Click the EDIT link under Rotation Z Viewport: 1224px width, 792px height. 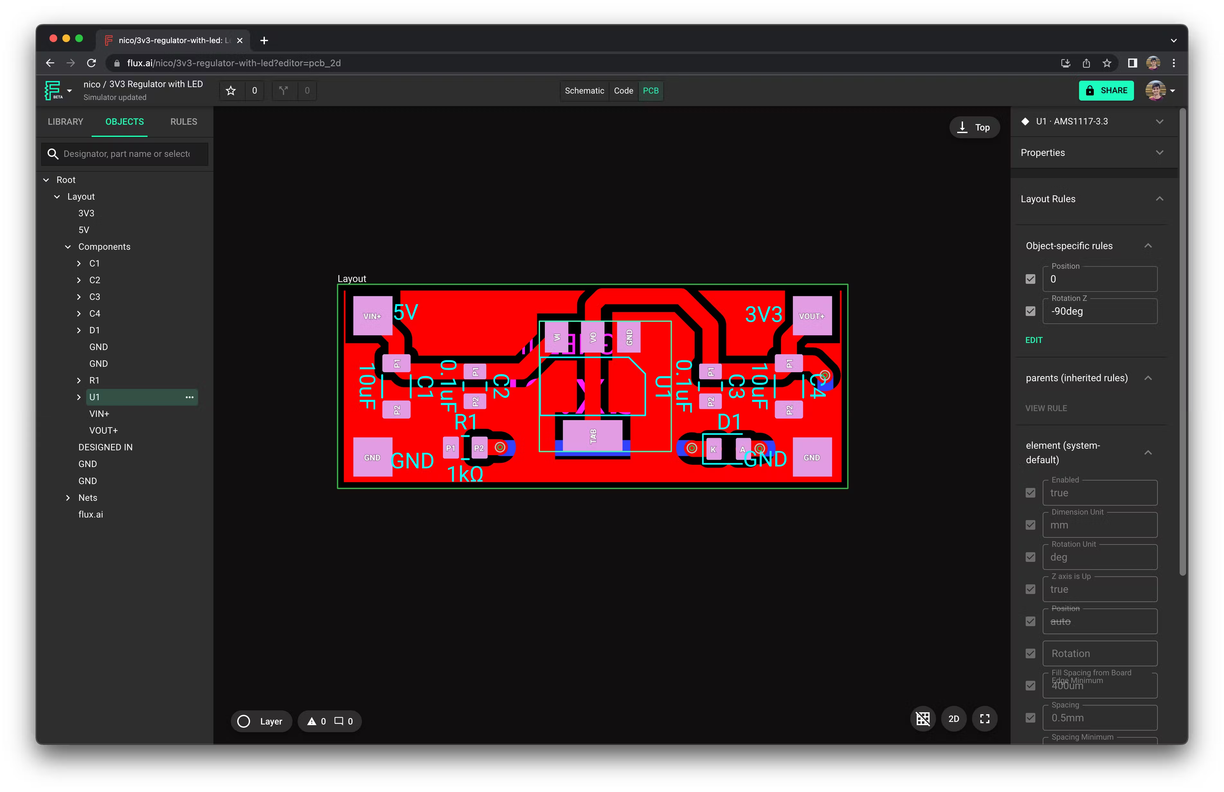[x=1034, y=340]
